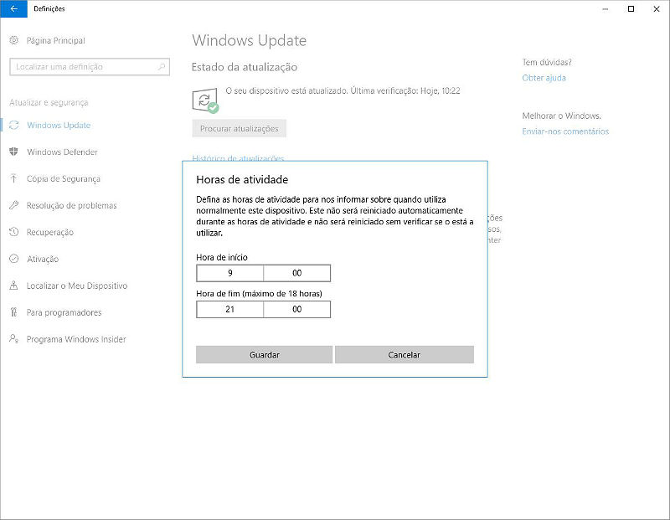Maximize the Definições window
This screenshot has height=520, width=670.
click(x=631, y=8)
